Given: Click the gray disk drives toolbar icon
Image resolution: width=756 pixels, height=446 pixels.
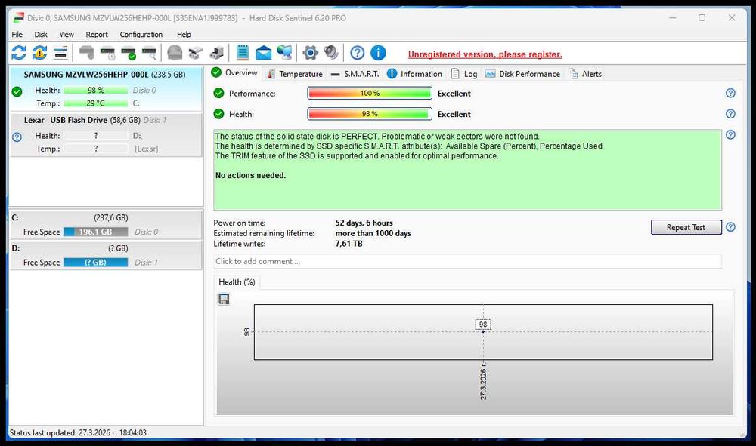Looking at the screenshot, I should point(196,53).
